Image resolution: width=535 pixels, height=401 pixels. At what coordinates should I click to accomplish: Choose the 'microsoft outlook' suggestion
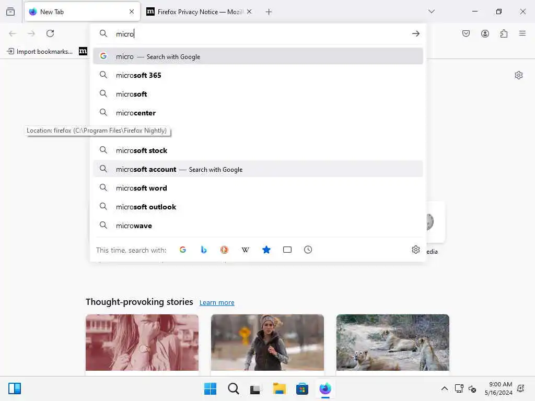click(x=258, y=207)
